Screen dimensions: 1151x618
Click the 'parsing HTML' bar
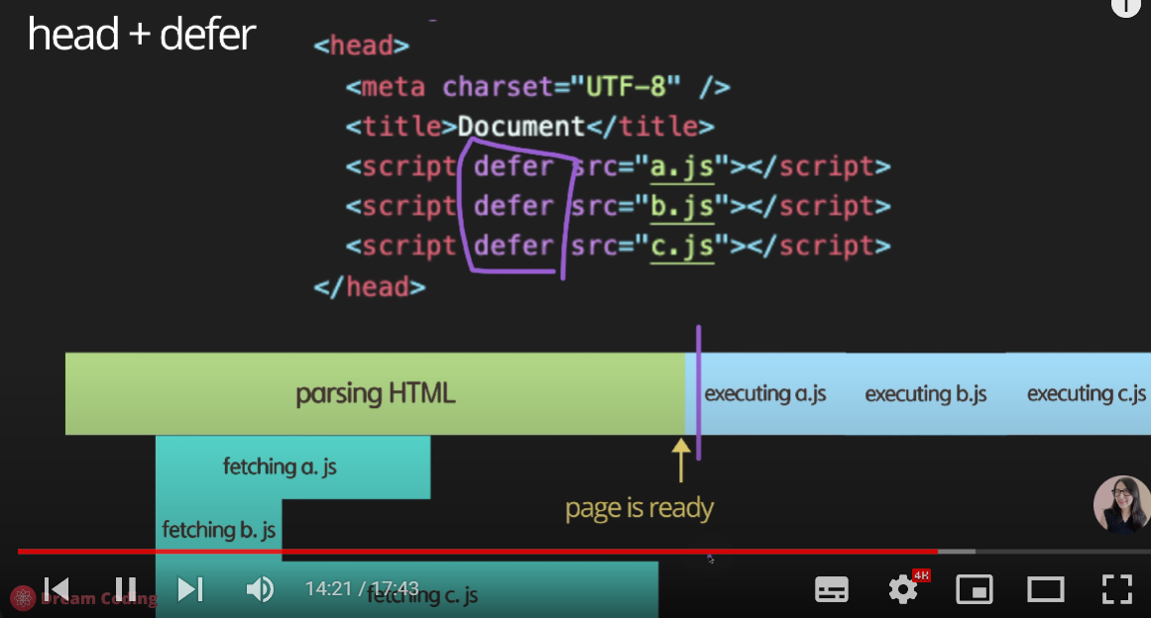tap(375, 393)
